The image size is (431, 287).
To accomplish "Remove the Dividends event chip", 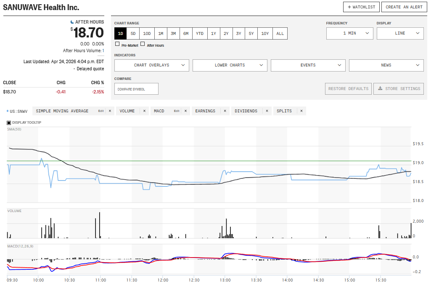I will pos(267,111).
